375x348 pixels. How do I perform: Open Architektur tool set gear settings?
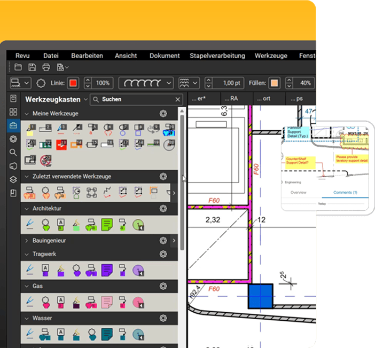pyautogui.click(x=163, y=208)
